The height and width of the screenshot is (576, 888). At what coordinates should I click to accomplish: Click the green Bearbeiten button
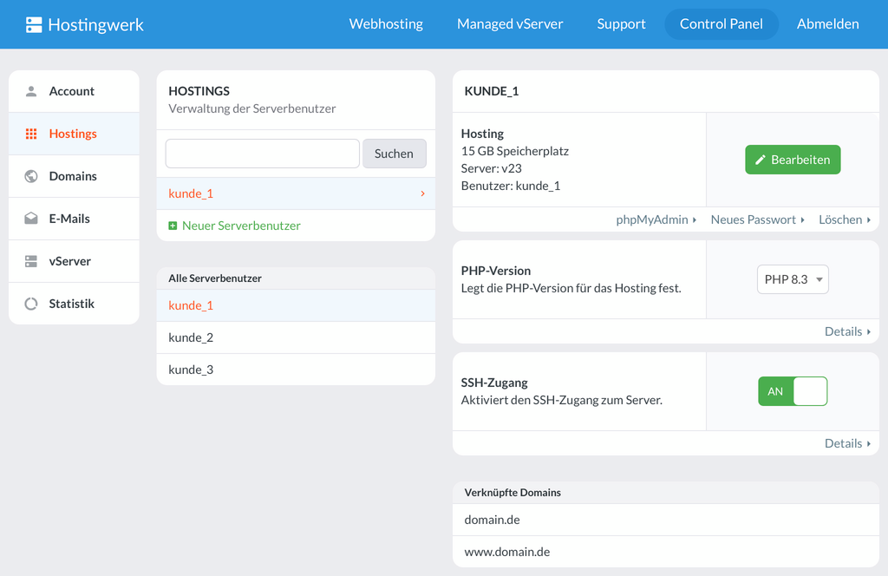[x=793, y=160]
